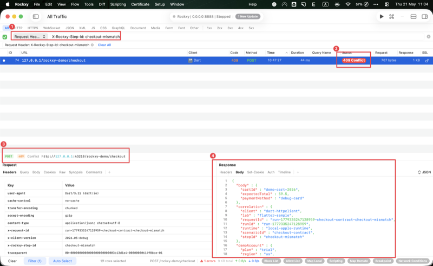Add a new request tab with plus
Viewport: 433px width, 266px height.
pyautogui.click(x=109, y=172)
